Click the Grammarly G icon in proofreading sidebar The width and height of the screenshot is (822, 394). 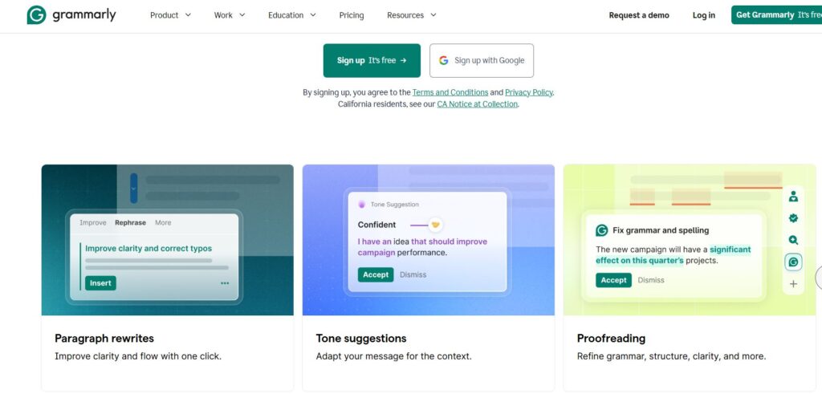pos(793,262)
